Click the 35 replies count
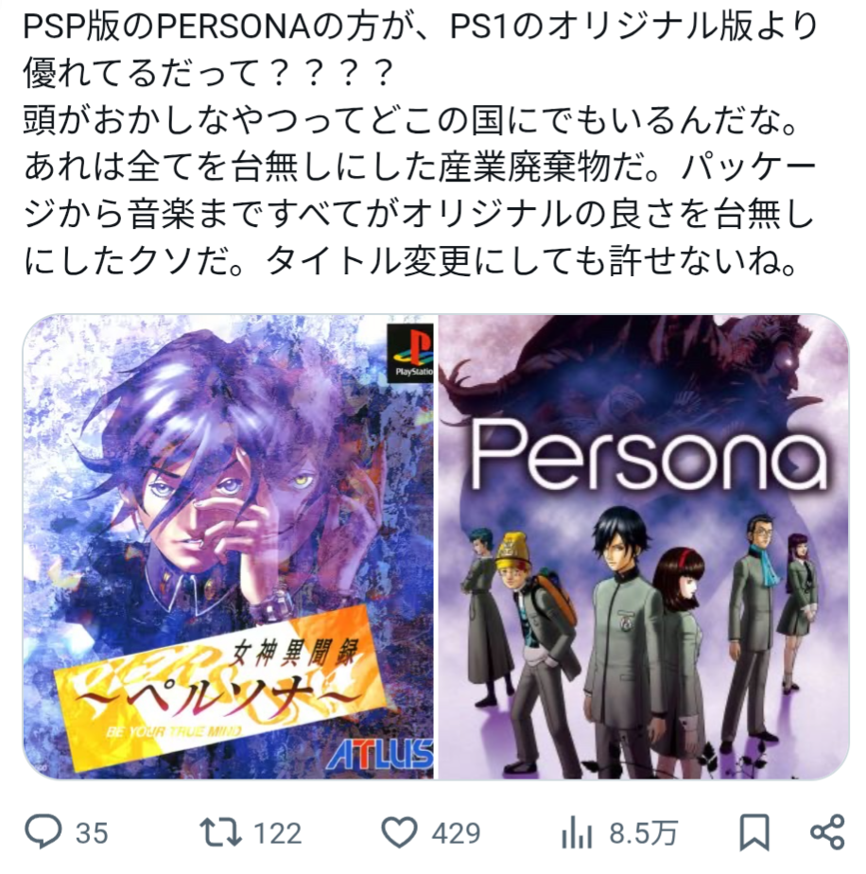866x874 pixels. coord(92,834)
